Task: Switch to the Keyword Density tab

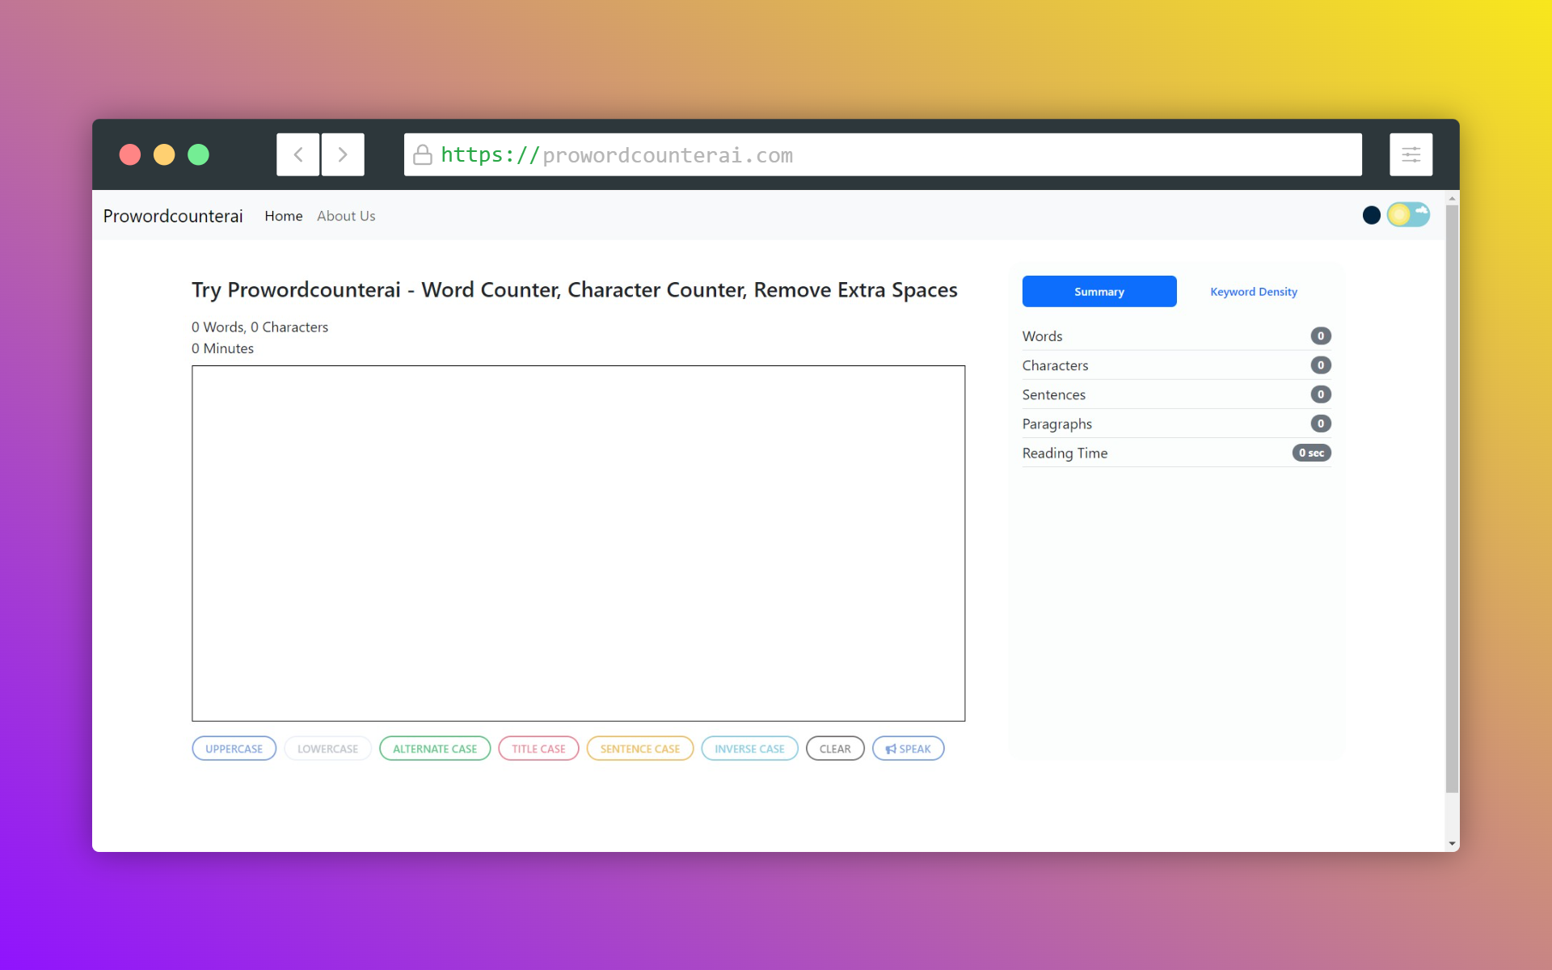Action: coord(1253,292)
